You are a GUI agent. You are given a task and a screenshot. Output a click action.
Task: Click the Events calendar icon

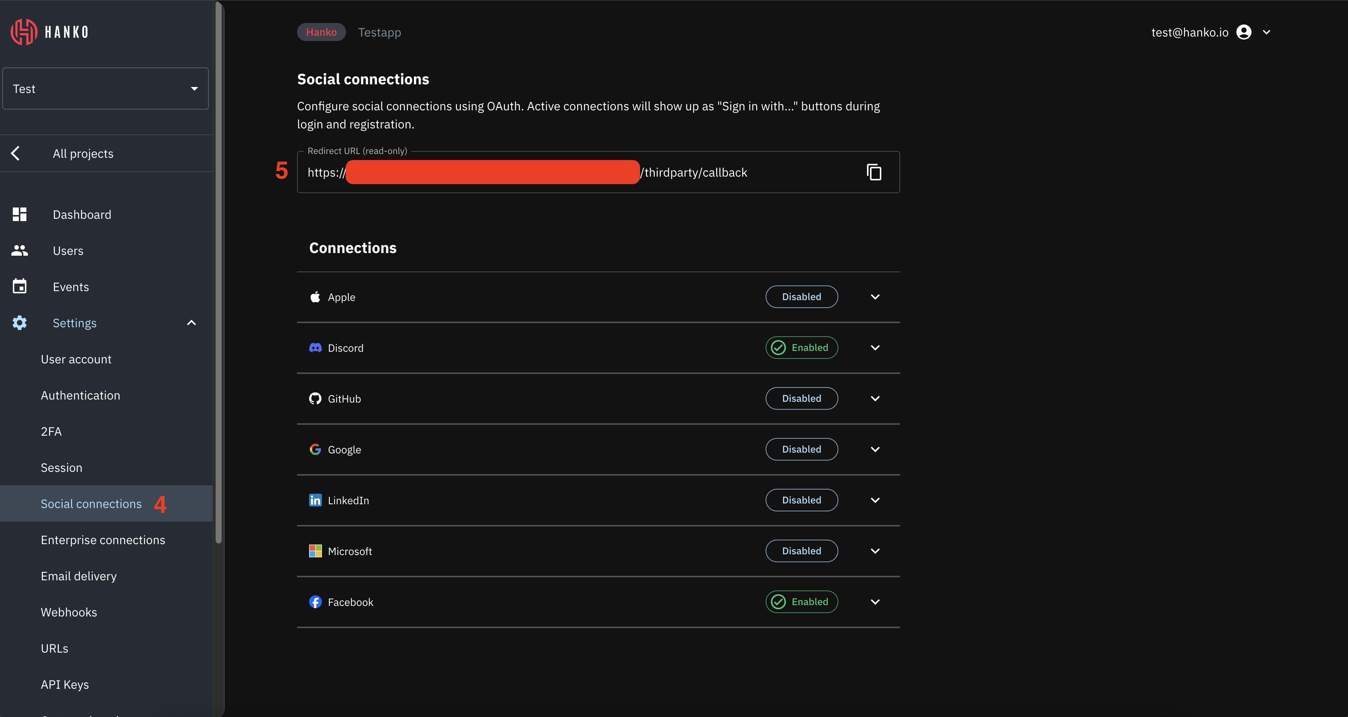[19, 286]
